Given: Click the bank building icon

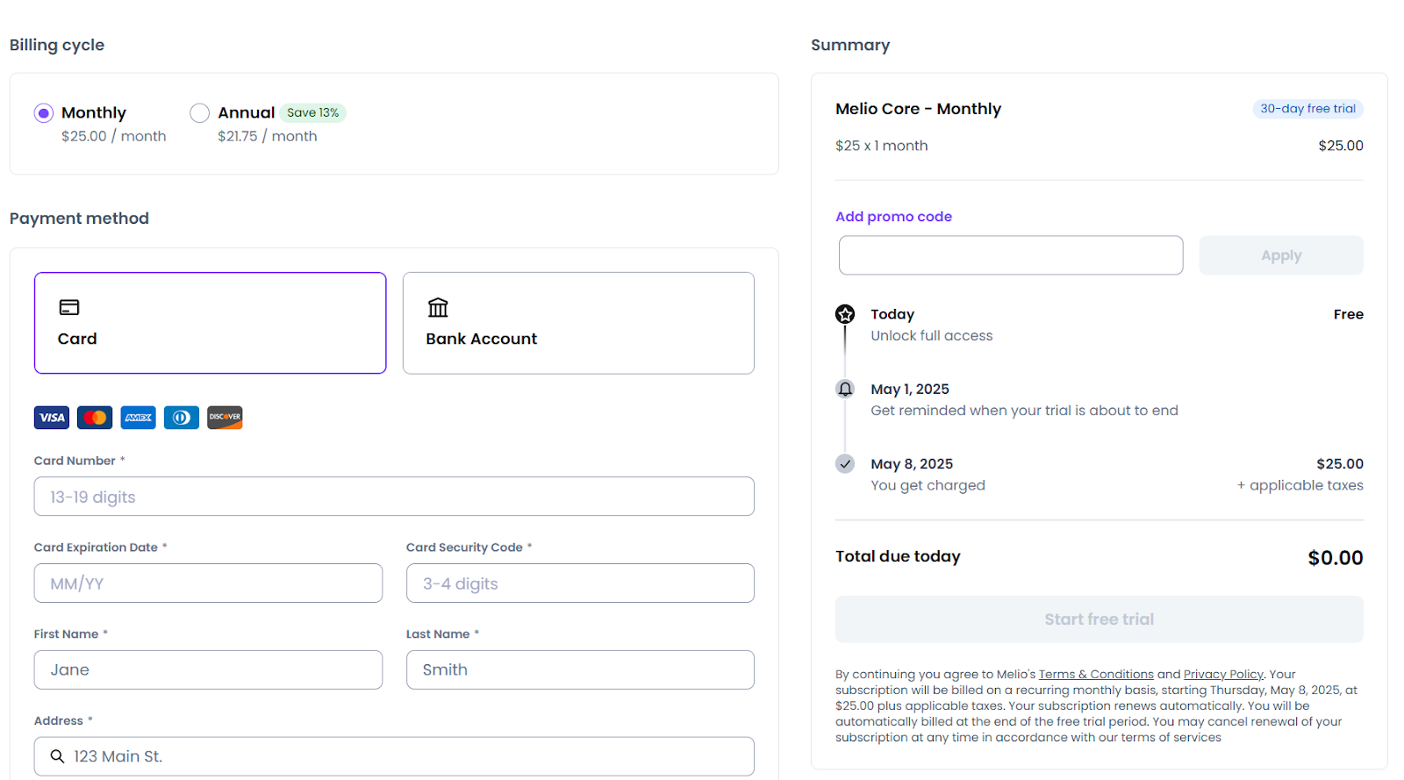Looking at the screenshot, I should coord(438,307).
